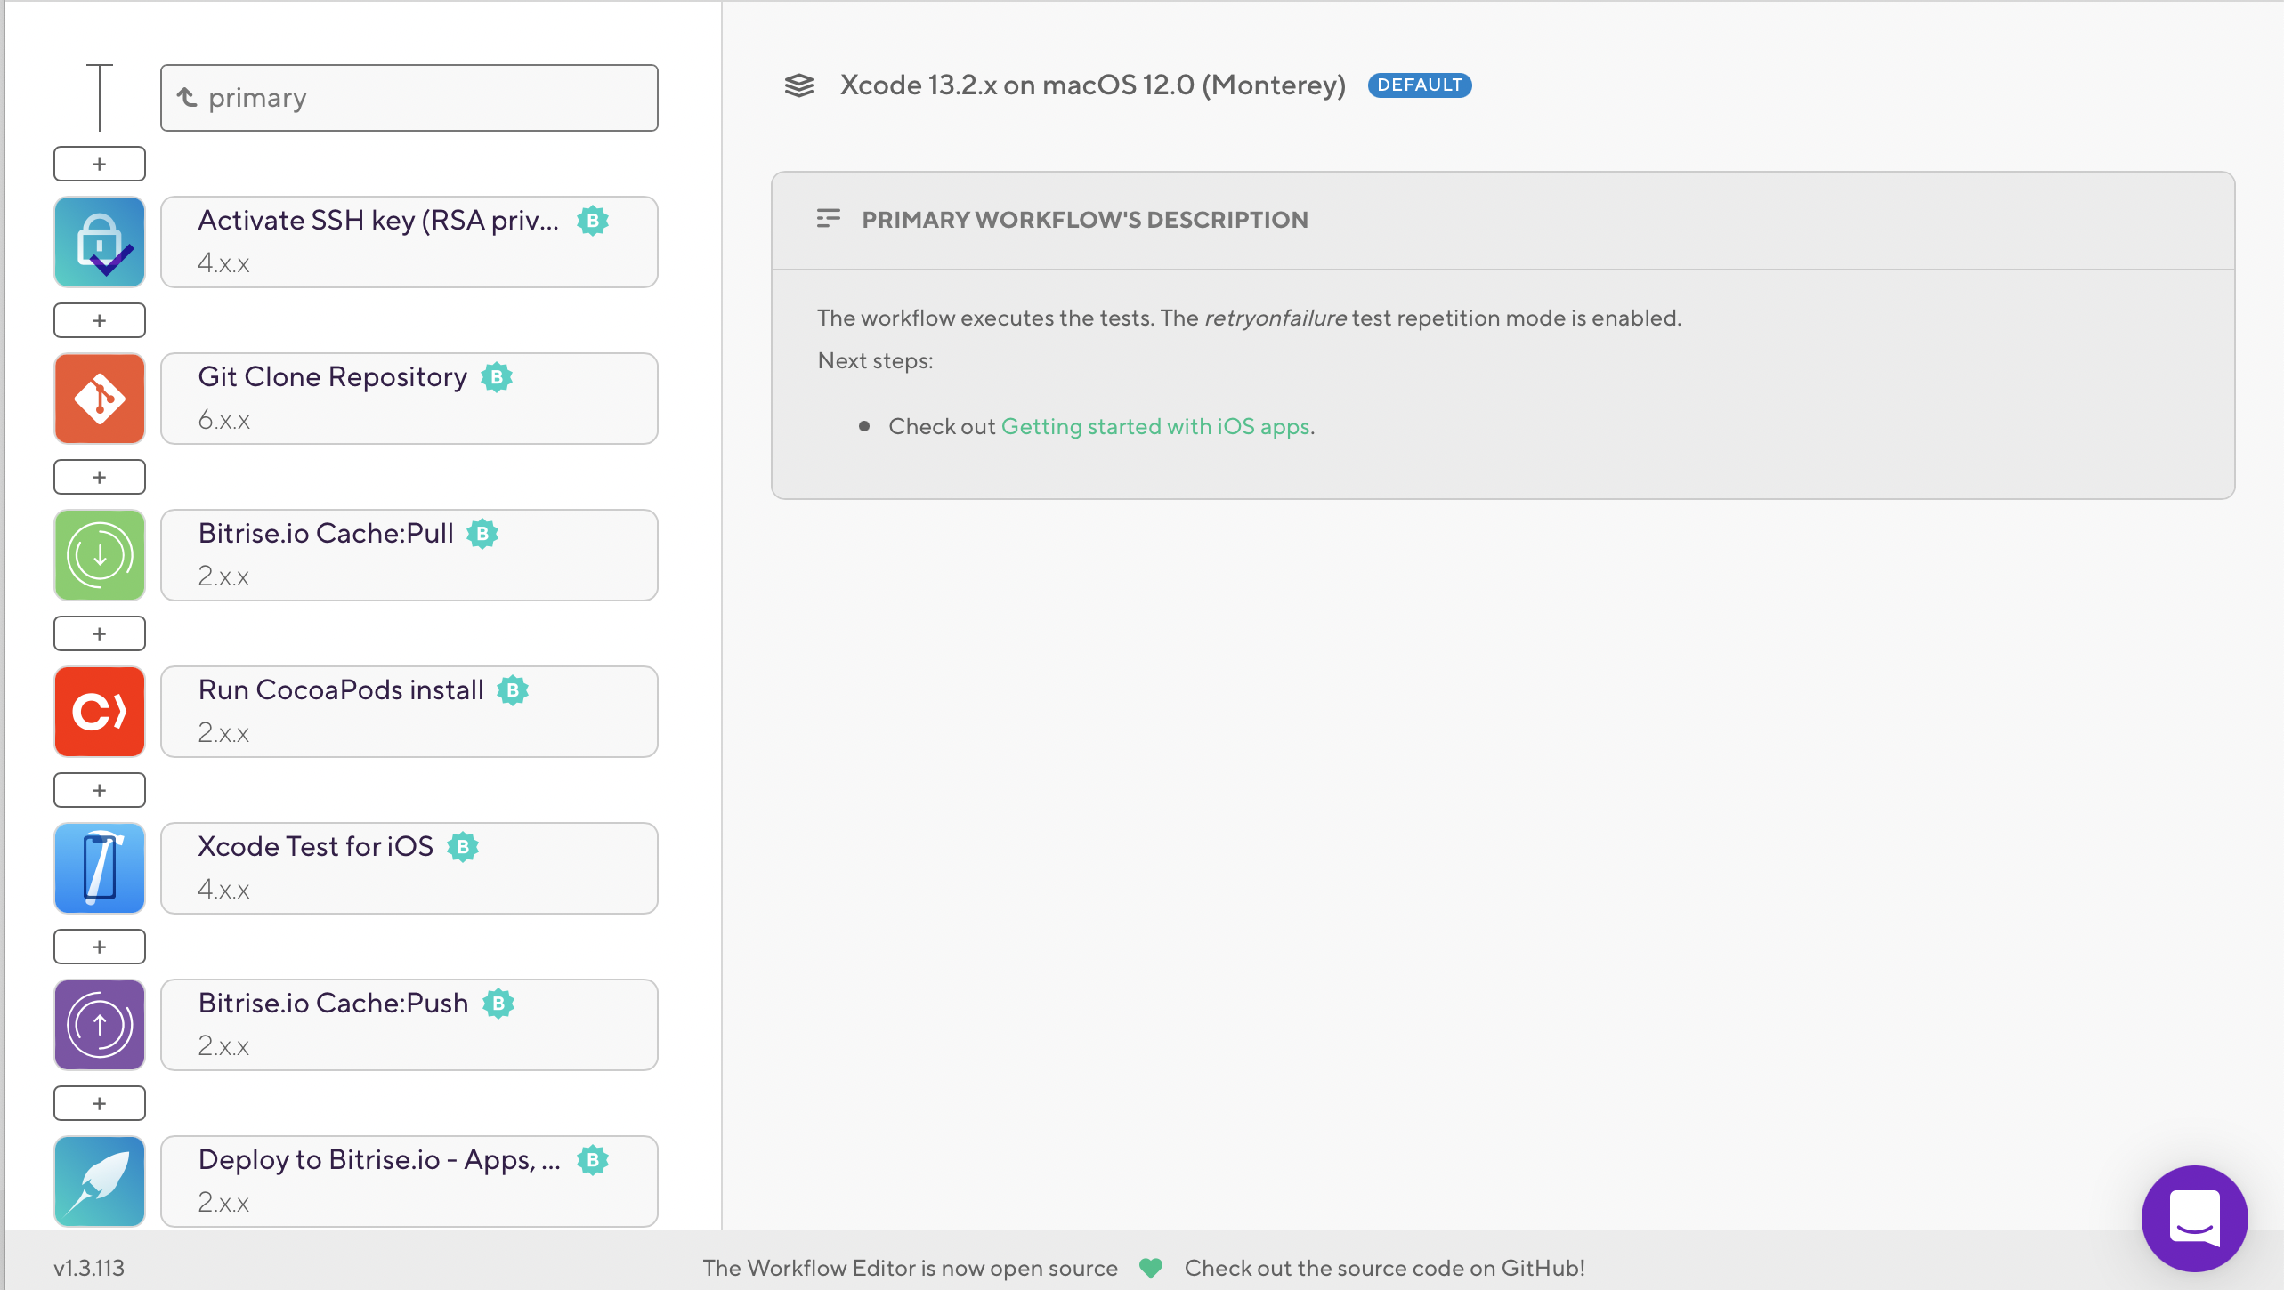The height and width of the screenshot is (1290, 2284).
Task: Click the Deploy to Bitrise.io rocket icon
Action: [x=100, y=1181]
